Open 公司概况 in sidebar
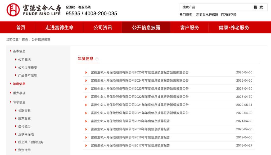The image size is (271, 155). click(x=24, y=60)
